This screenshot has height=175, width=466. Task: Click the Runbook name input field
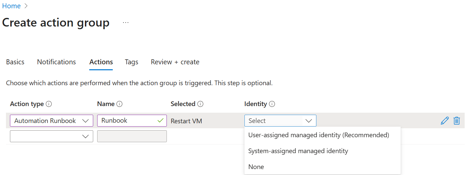click(x=128, y=121)
